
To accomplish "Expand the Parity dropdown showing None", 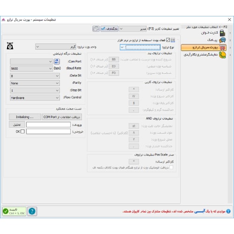I will click(x=35, y=83).
